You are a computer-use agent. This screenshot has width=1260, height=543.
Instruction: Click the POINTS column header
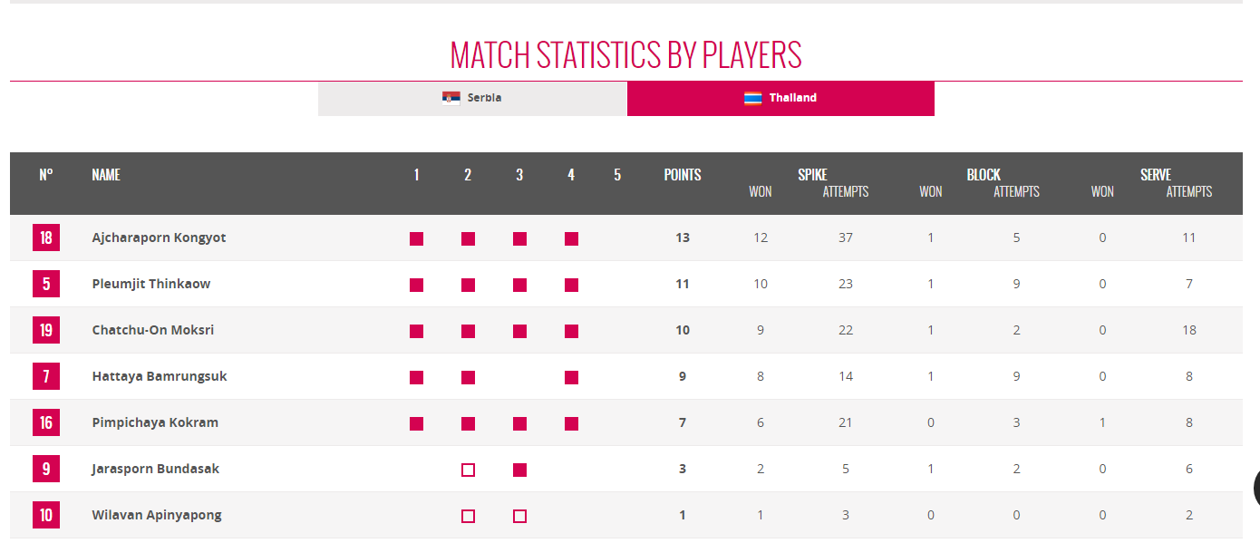(x=683, y=175)
